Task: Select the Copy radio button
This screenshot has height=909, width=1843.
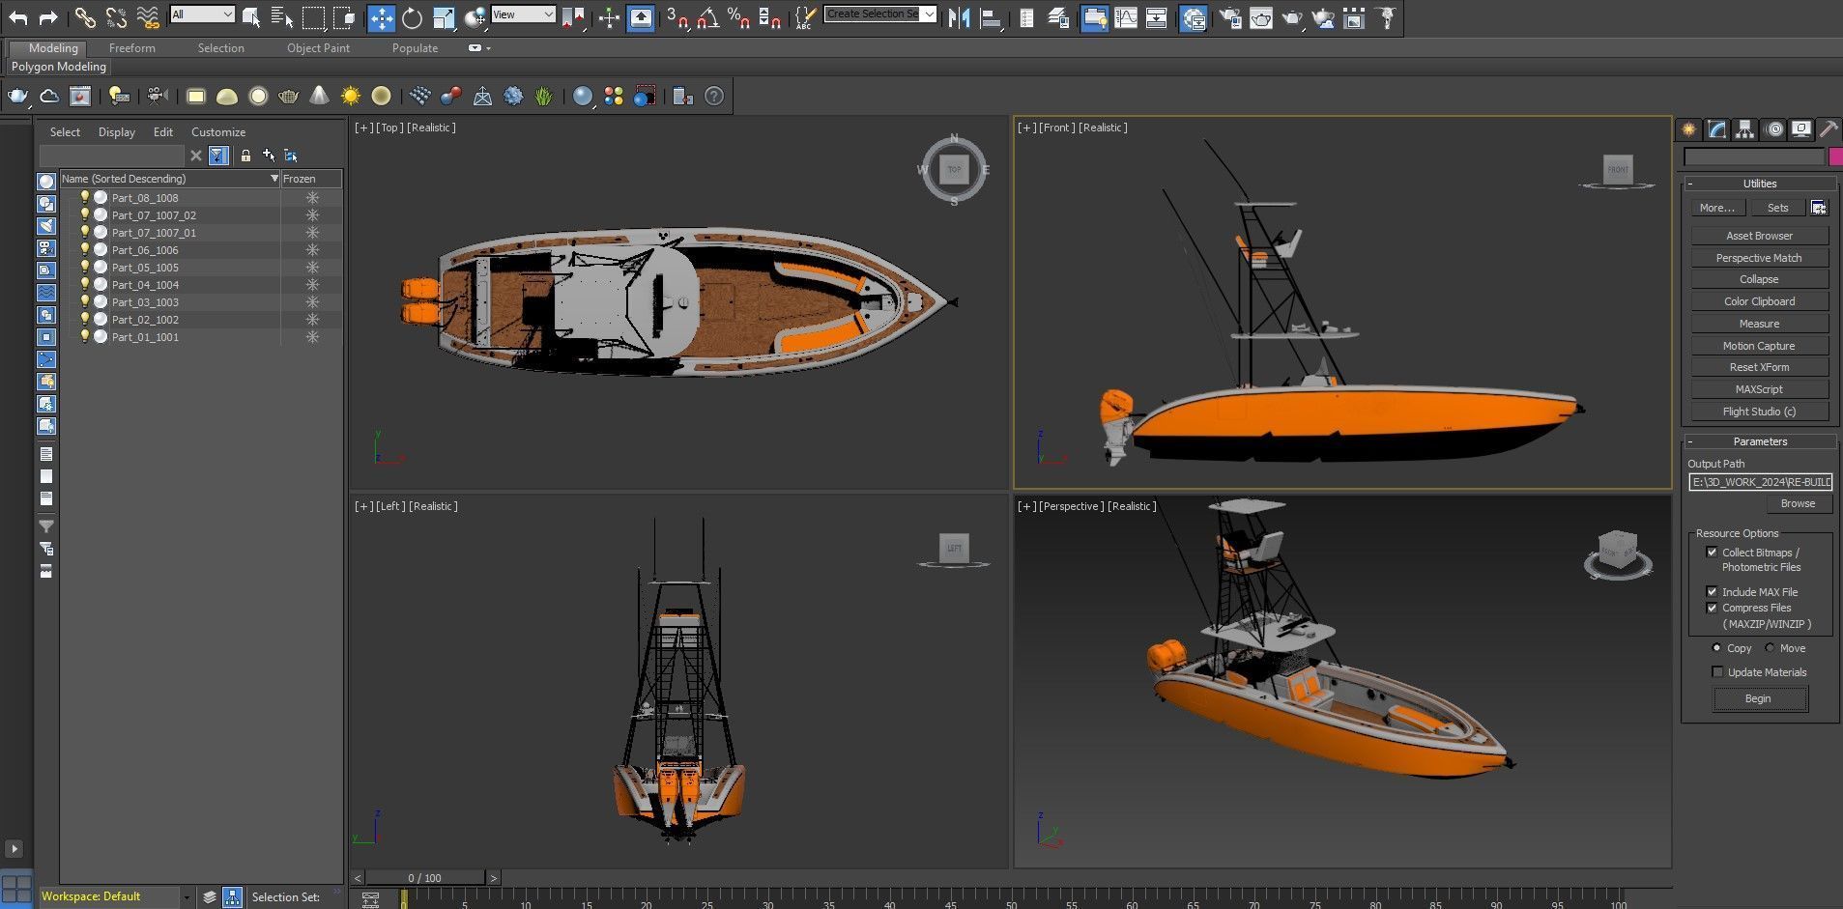Action: pyautogui.click(x=1716, y=648)
